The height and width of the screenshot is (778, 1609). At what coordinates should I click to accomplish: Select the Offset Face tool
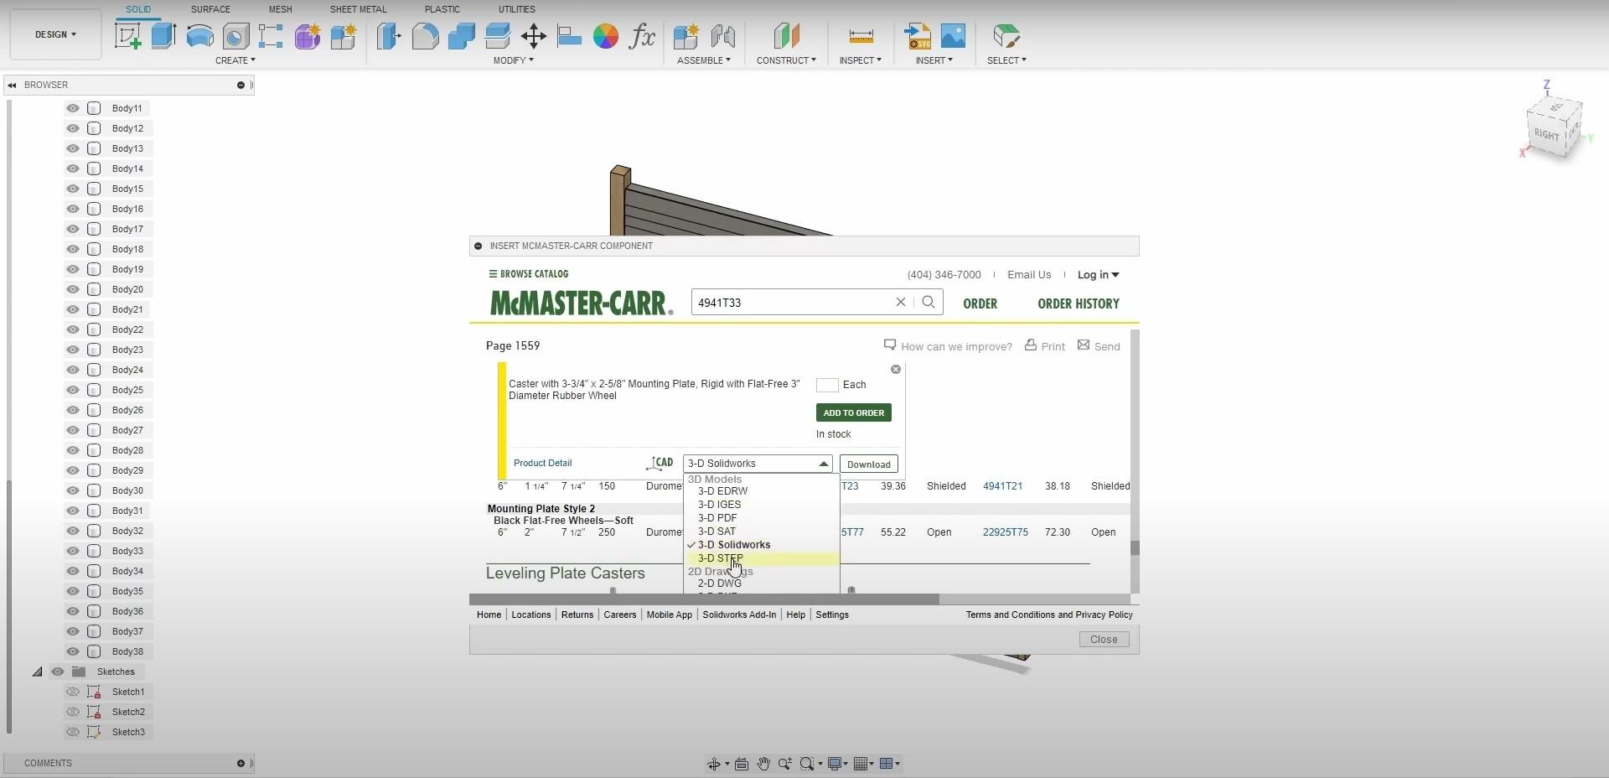tap(498, 36)
